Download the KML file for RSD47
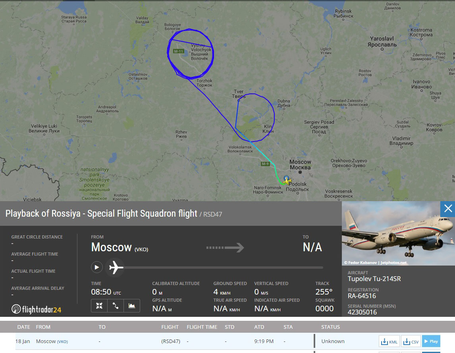The width and height of the screenshot is (455, 353). 389,341
